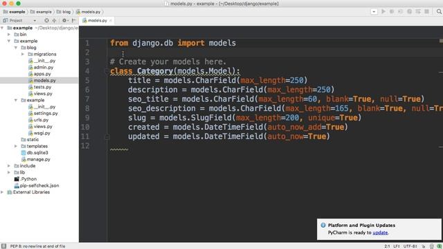Select the static folder
The width and height of the screenshot is (443, 249).
(x=30, y=140)
